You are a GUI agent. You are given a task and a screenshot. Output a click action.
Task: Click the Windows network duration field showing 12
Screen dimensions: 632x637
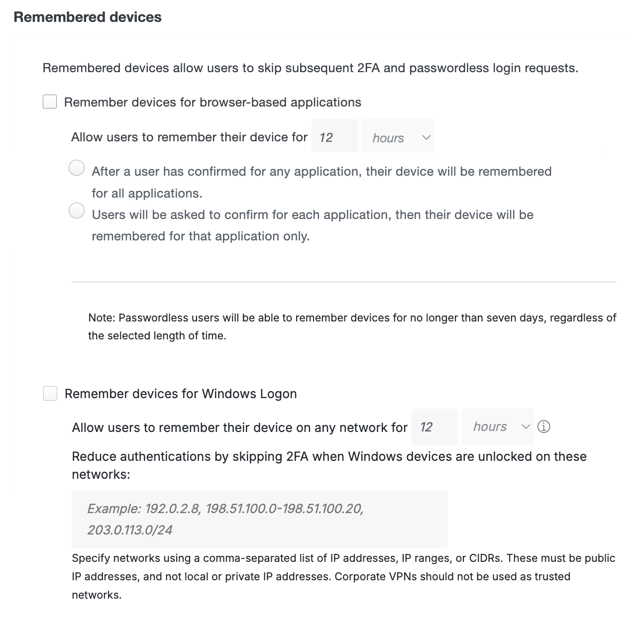click(x=434, y=426)
